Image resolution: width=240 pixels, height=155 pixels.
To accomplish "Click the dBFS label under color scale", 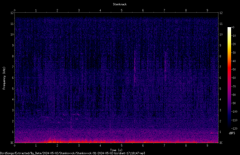I will point(232,133).
